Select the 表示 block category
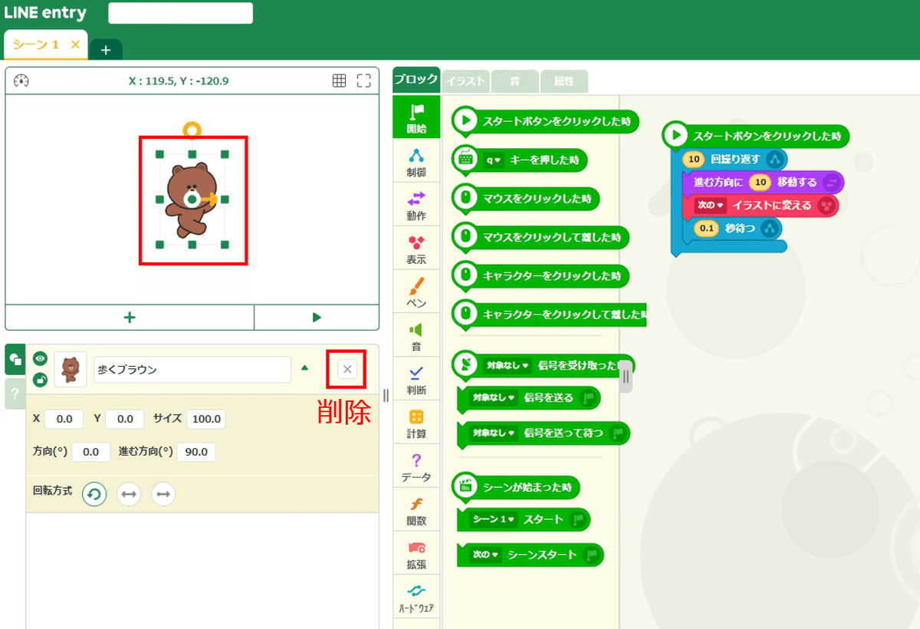The height and width of the screenshot is (629, 920). 416,250
